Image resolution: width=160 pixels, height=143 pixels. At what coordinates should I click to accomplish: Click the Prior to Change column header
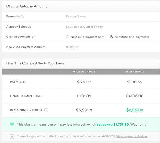point(84,72)
